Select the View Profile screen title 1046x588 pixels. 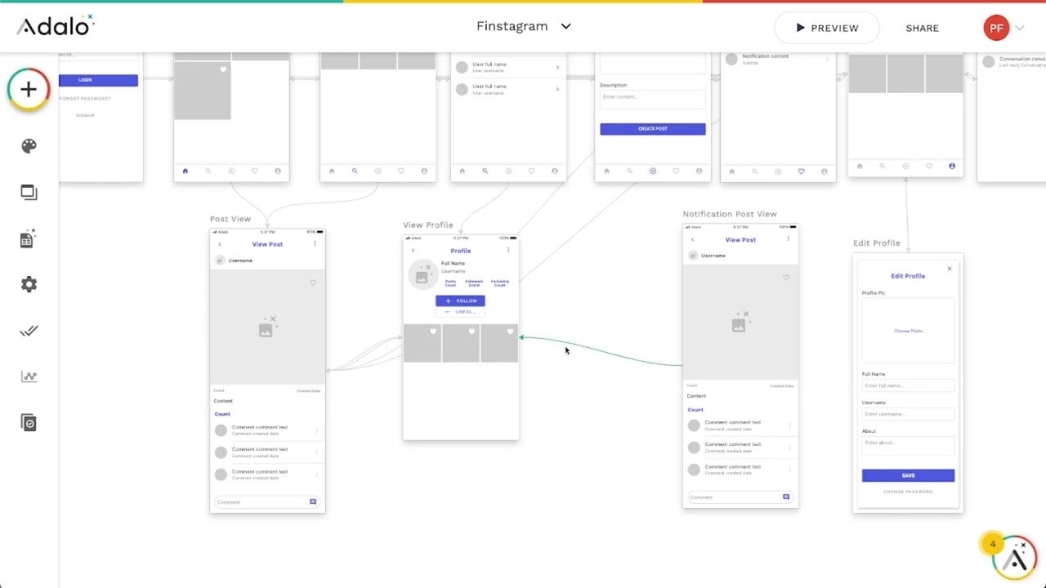pos(428,225)
